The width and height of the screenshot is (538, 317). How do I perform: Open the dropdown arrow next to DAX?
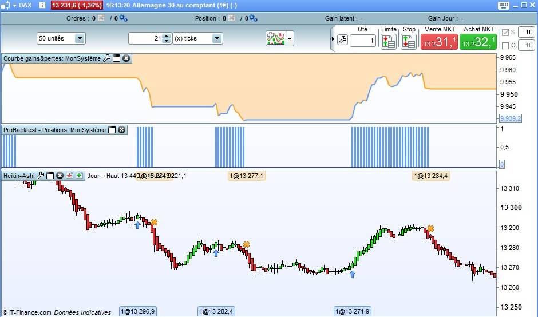coord(14,6)
